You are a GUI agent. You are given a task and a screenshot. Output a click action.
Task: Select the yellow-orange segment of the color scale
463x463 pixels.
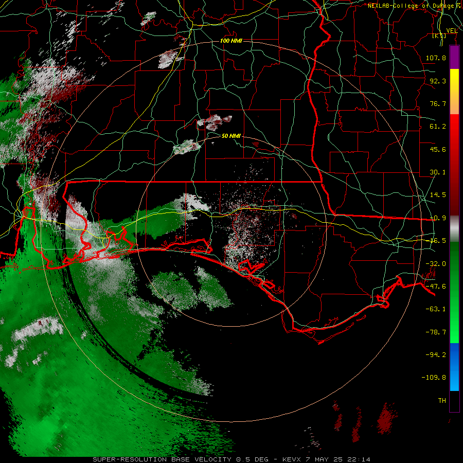tap(454, 92)
